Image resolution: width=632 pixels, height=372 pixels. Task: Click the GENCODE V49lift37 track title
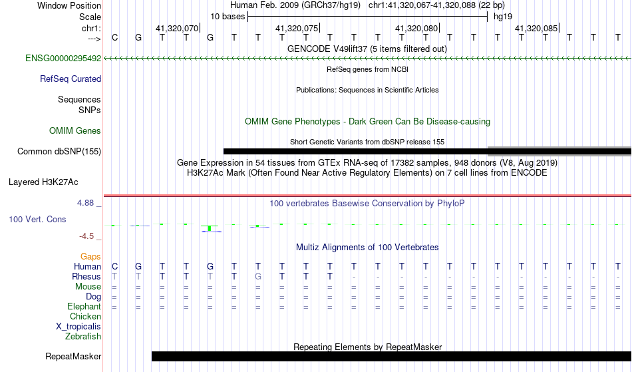coord(367,49)
